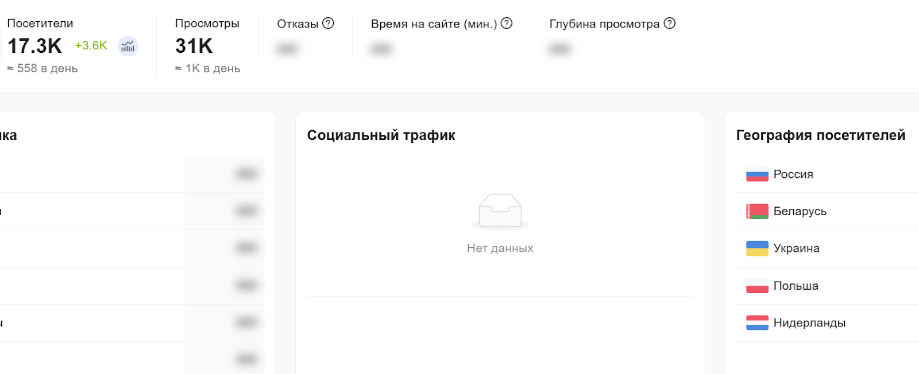The width and height of the screenshot is (919, 374).
Task: Click the Netherlands flag icon
Action: [x=757, y=323]
